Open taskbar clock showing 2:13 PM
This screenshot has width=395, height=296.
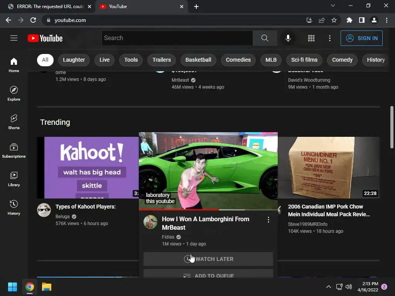368,287
